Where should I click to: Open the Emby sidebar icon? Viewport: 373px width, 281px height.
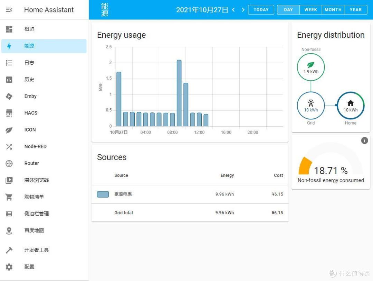(x=9, y=96)
